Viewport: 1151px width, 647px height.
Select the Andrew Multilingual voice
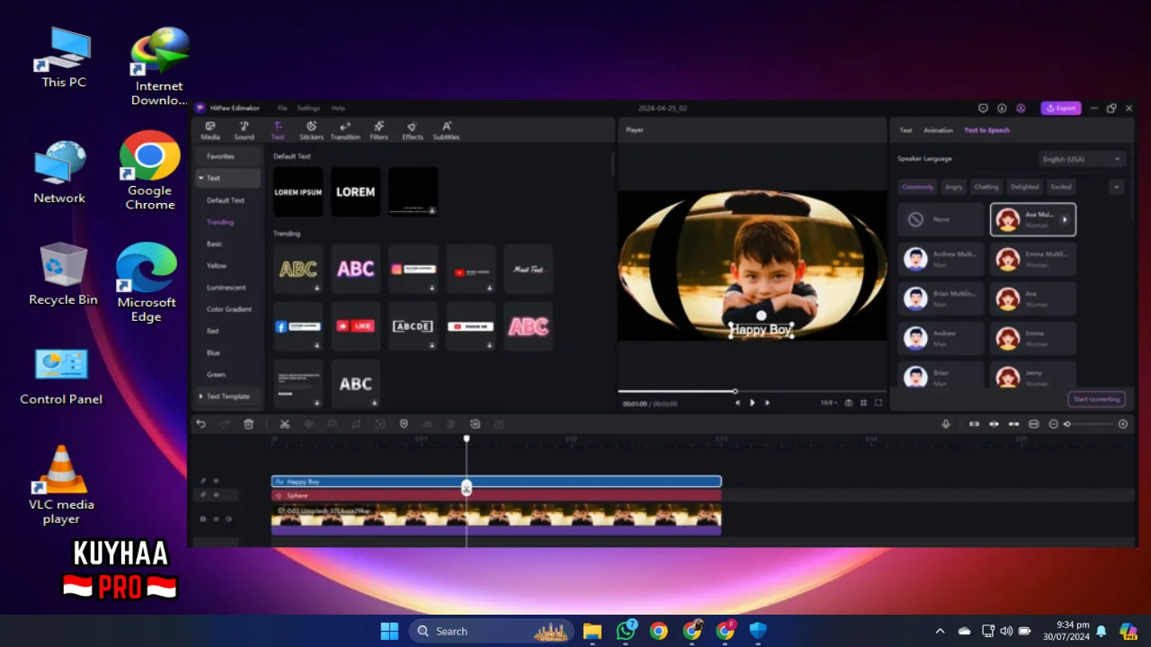coord(941,259)
